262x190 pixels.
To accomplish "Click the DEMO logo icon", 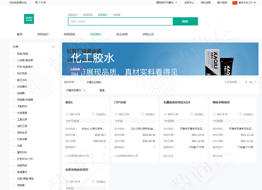I will click(x=29, y=19).
